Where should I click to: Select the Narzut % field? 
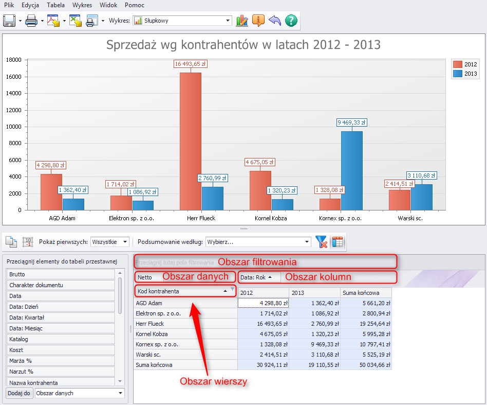coord(61,372)
